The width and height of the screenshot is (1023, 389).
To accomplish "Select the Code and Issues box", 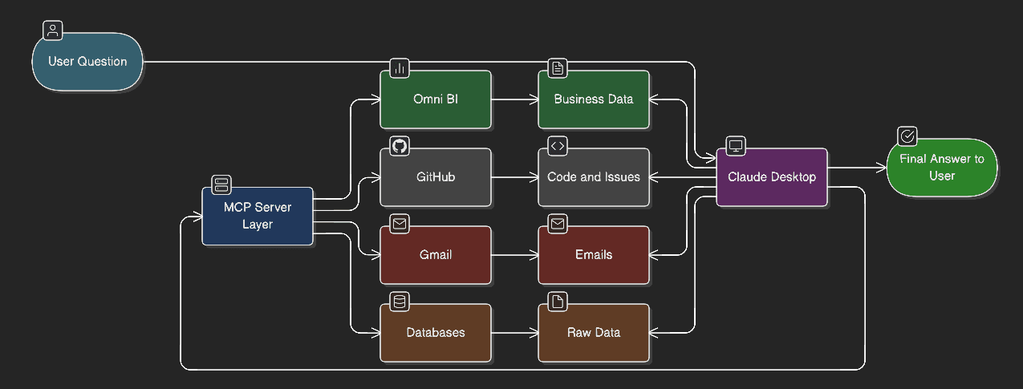I will coord(594,177).
